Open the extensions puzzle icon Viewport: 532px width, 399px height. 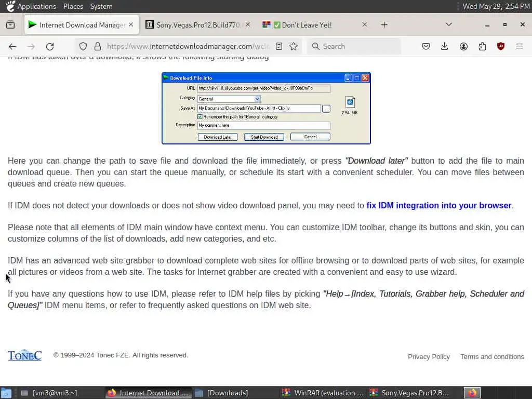click(482, 46)
